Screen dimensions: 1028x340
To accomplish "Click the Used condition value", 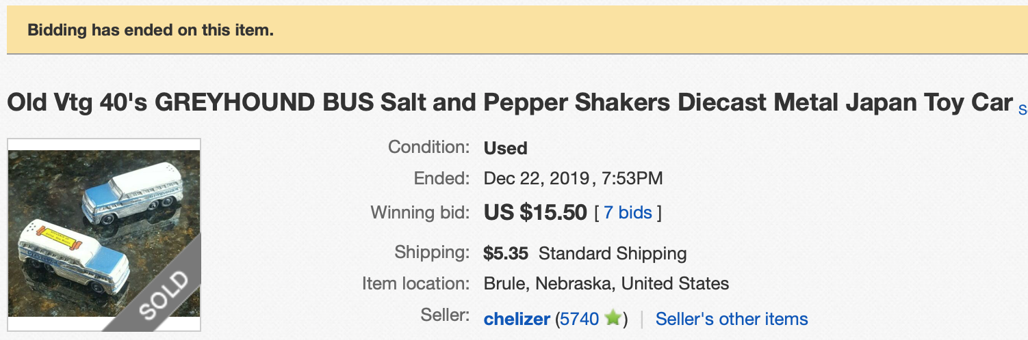I will click(505, 148).
